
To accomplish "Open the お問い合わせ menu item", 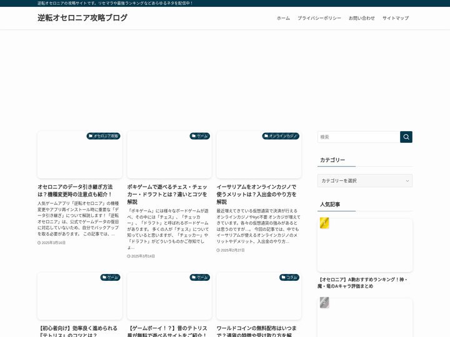I will 362,18.
